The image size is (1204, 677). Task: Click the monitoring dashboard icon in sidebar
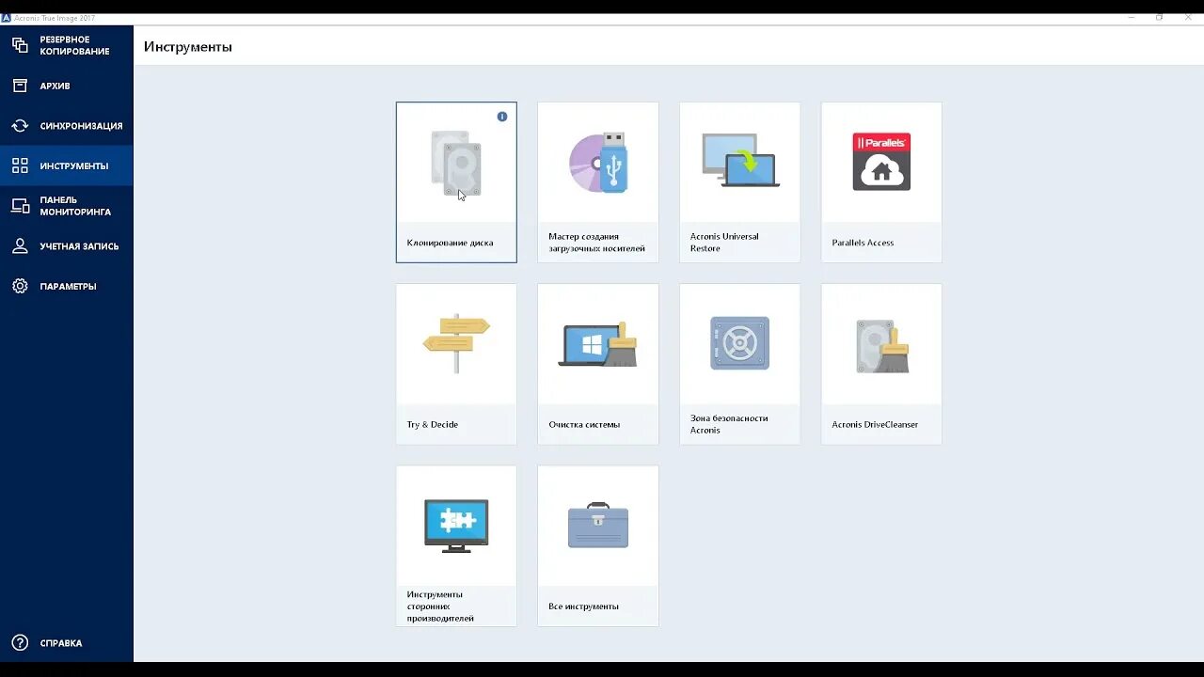(20, 206)
